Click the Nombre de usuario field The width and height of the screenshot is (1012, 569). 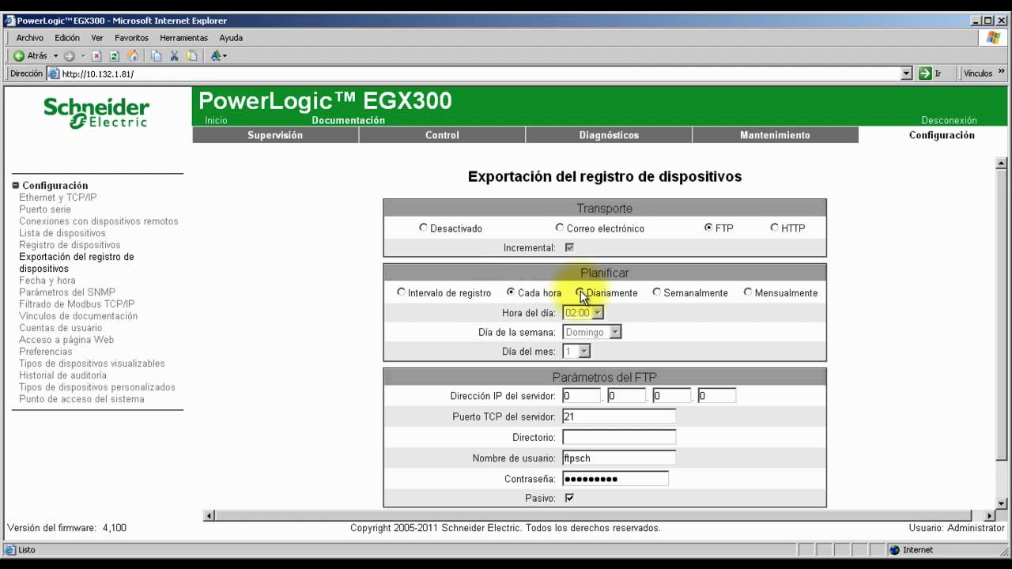click(x=619, y=458)
